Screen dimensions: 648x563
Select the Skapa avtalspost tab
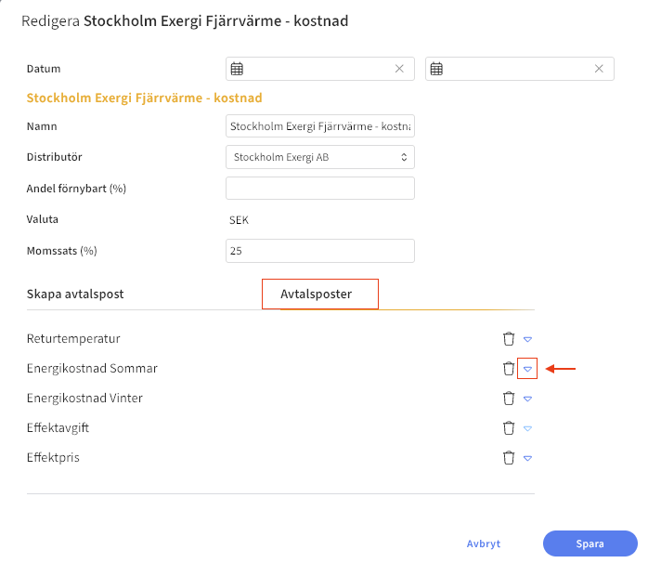[75, 294]
